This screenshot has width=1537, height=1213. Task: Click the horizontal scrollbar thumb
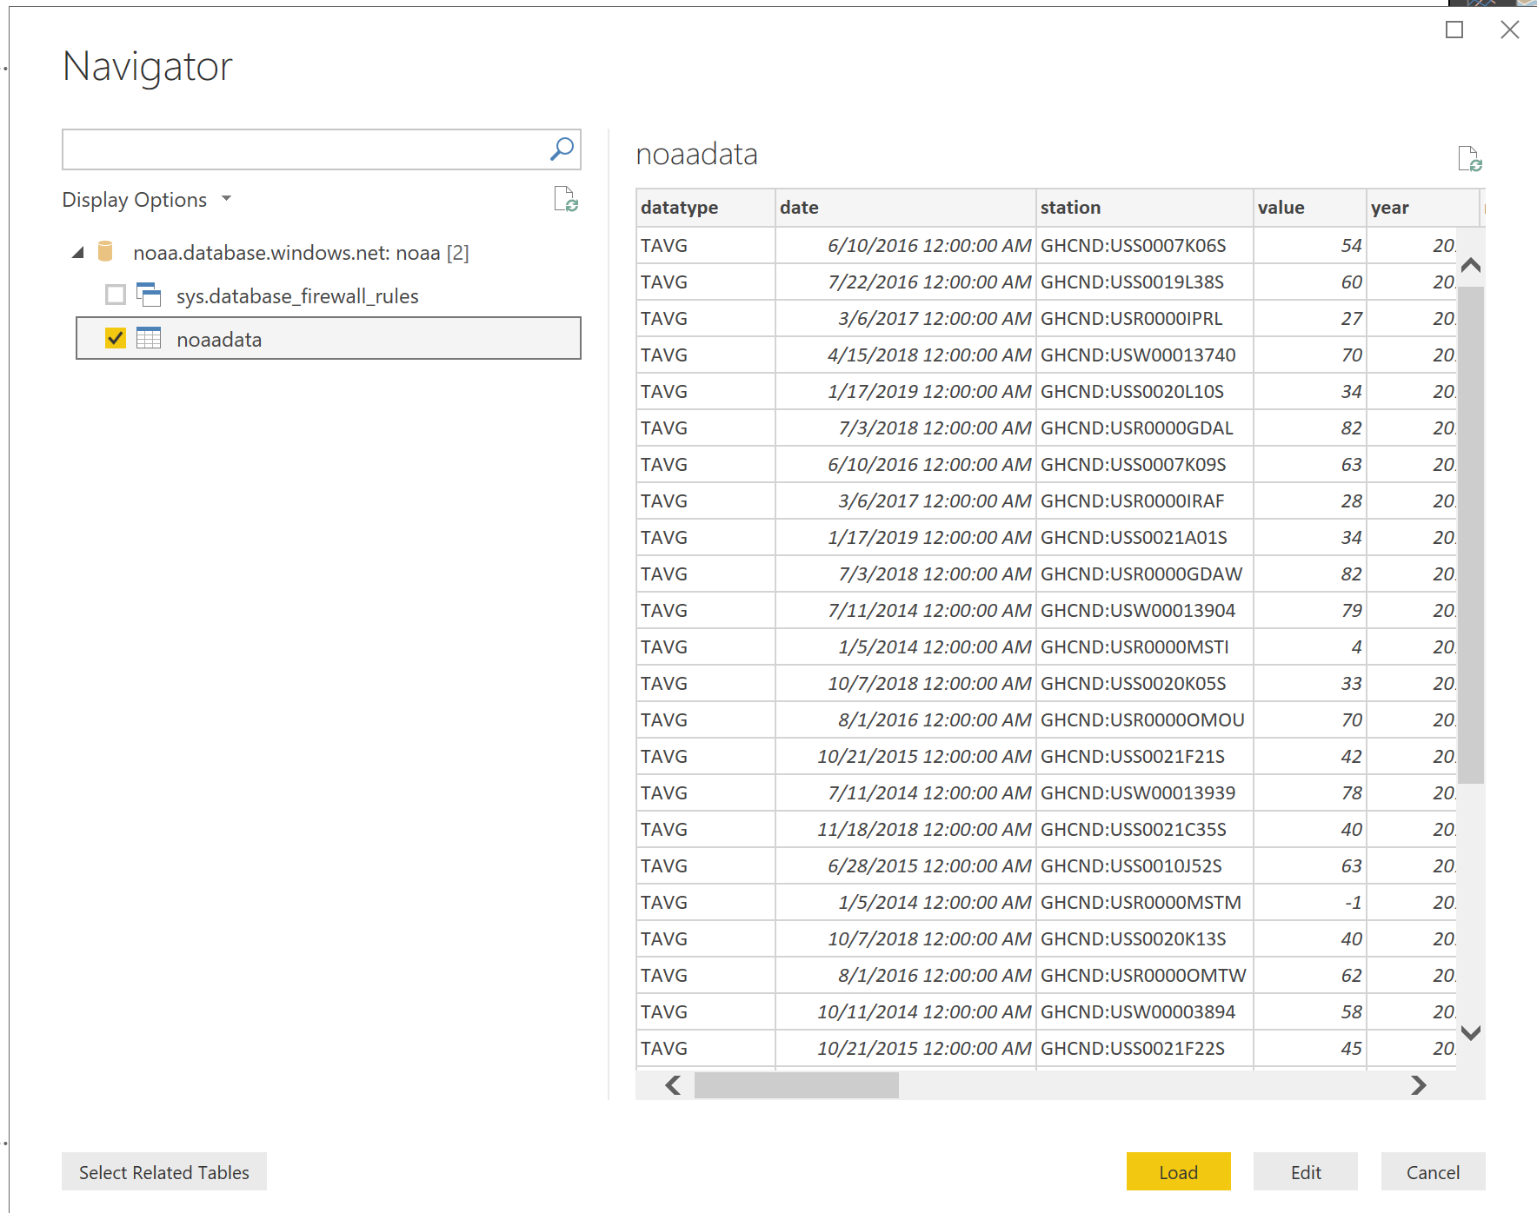[x=795, y=1085]
